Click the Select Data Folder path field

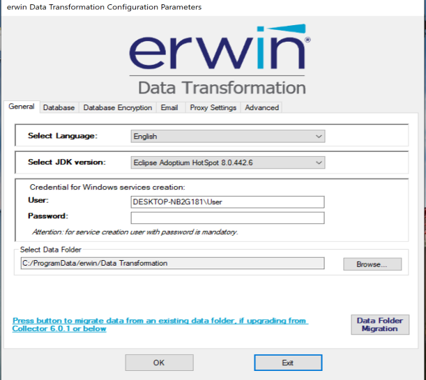[172, 263]
